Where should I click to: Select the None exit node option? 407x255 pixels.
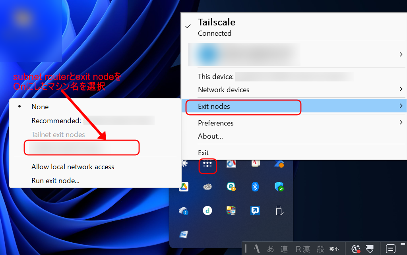pos(40,106)
